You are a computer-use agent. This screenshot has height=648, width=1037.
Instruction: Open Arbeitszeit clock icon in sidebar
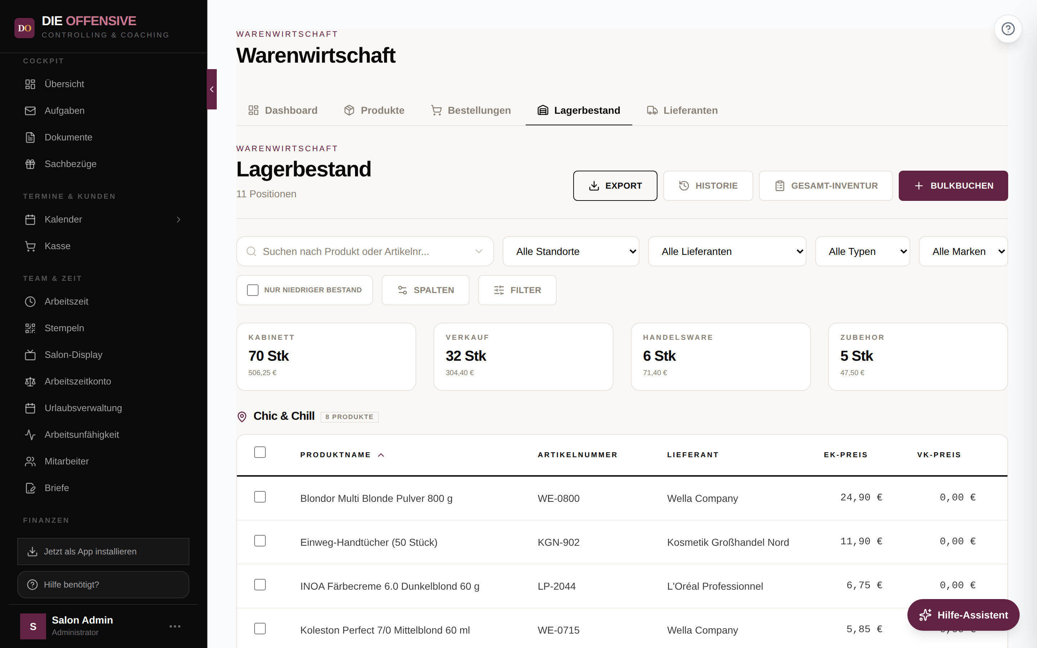pyautogui.click(x=30, y=301)
